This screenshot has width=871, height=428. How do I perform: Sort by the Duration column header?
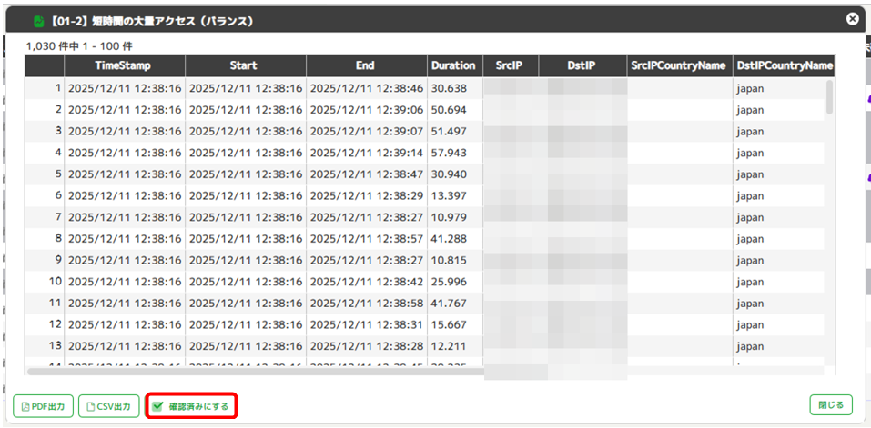click(x=455, y=65)
